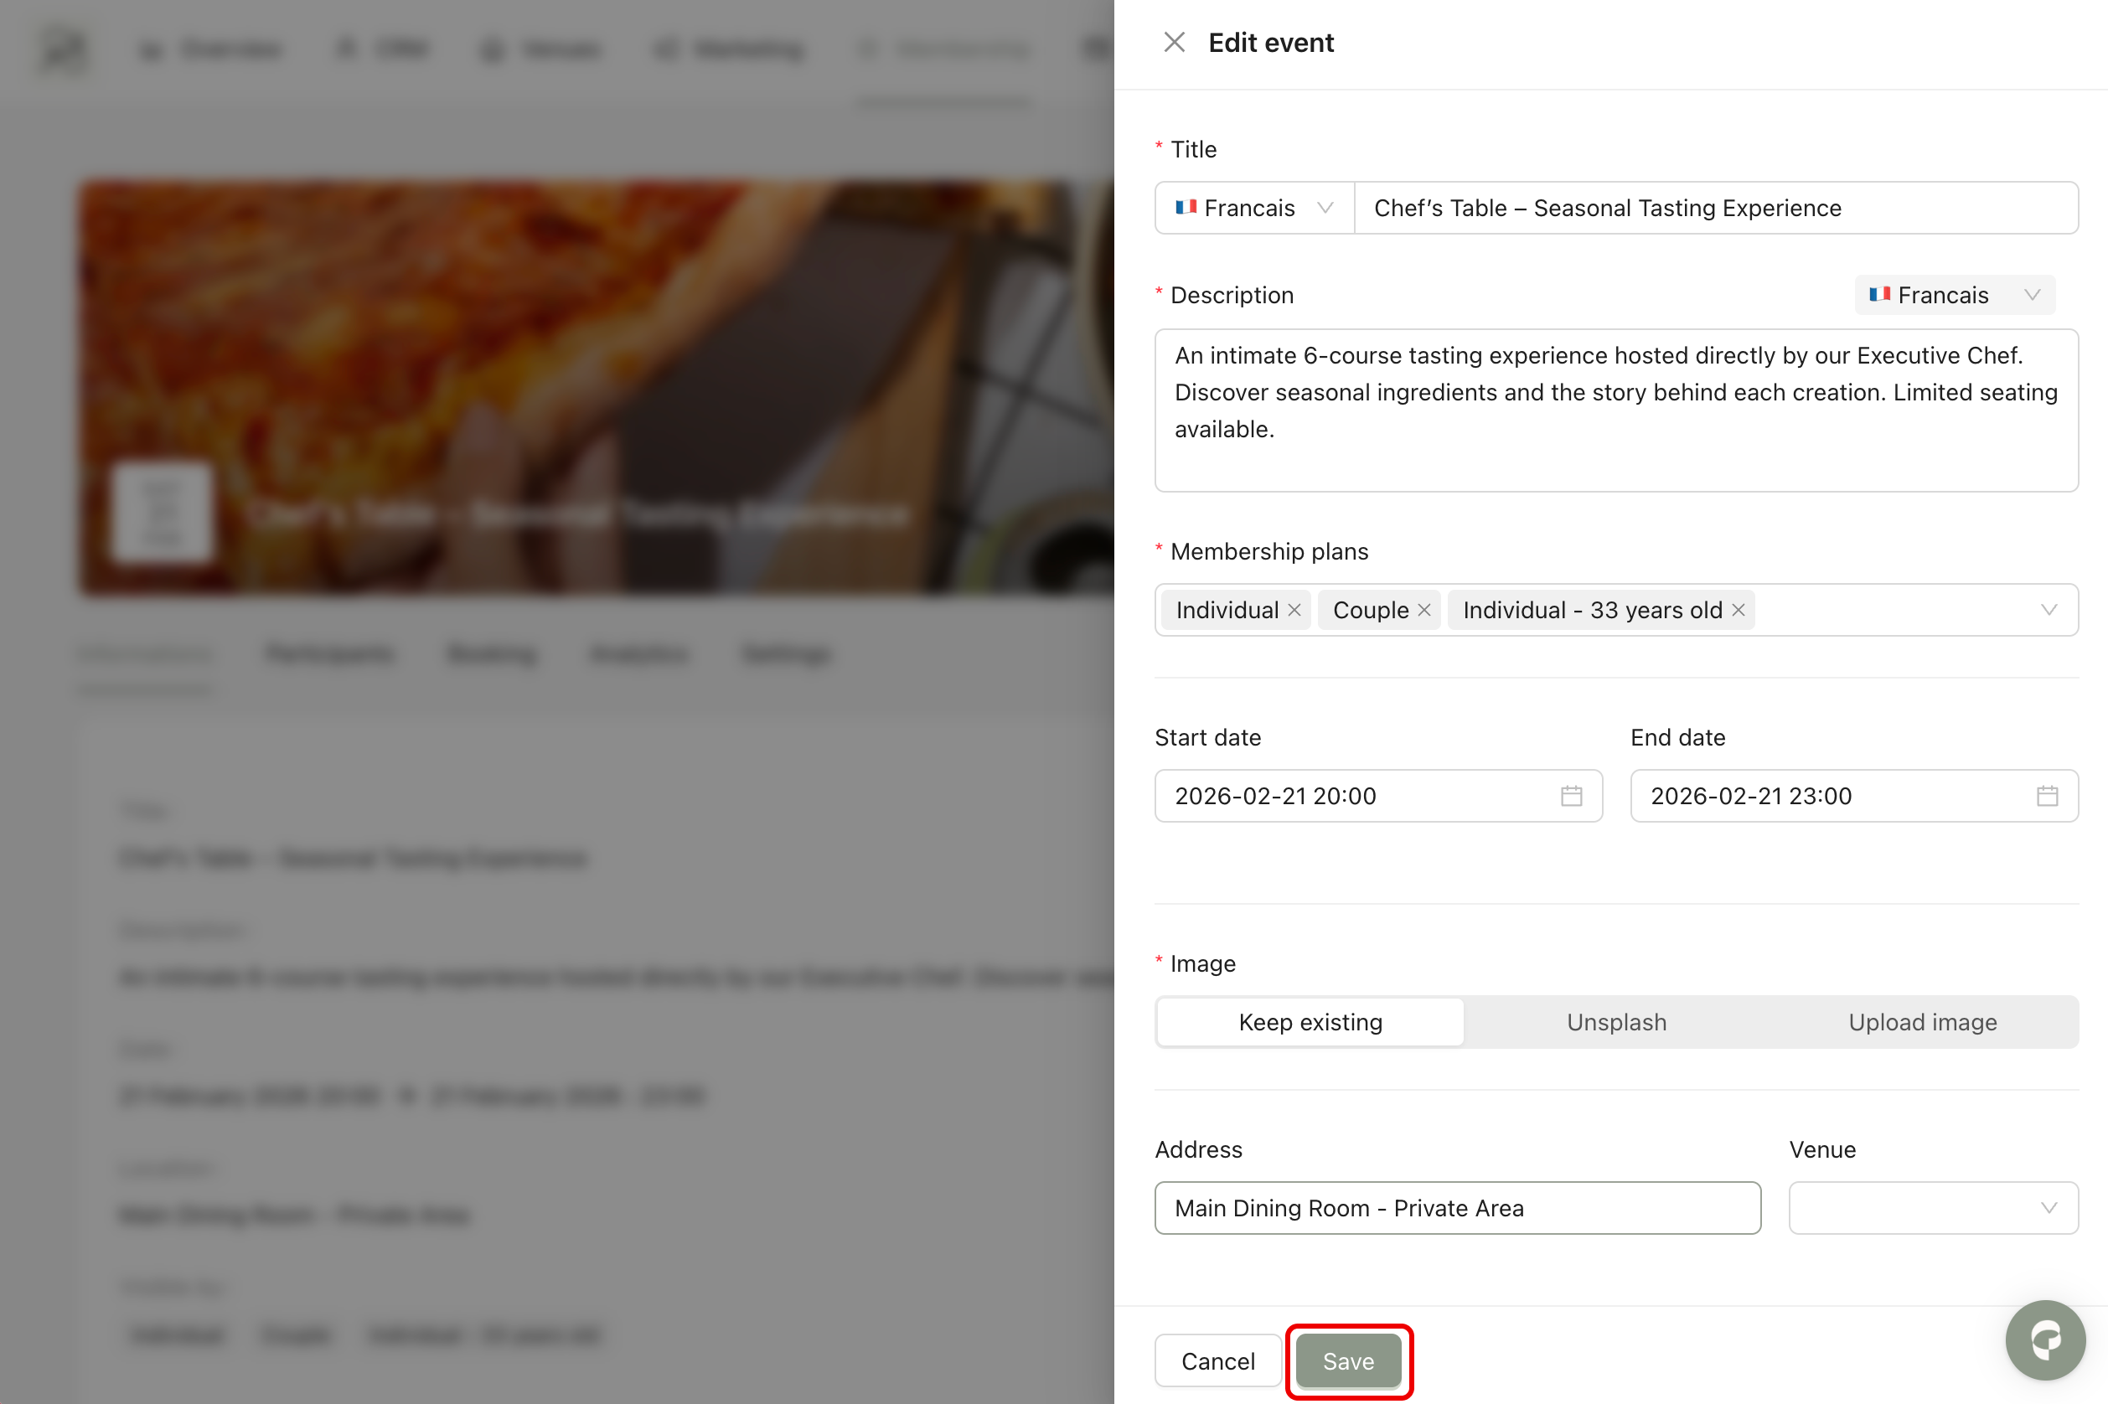The image size is (2108, 1404).
Task: Click the Cancel button
Action: 1218,1361
